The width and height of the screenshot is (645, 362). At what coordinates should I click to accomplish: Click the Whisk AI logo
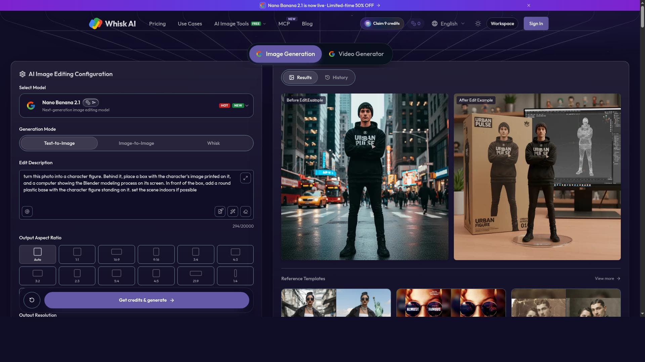click(x=112, y=23)
